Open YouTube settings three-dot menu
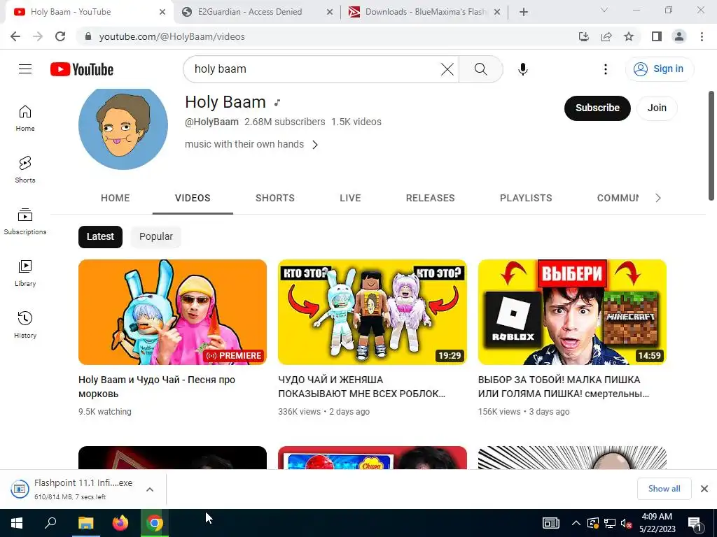Image resolution: width=717 pixels, height=537 pixels. pyautogui.click(x=606, y=69)
